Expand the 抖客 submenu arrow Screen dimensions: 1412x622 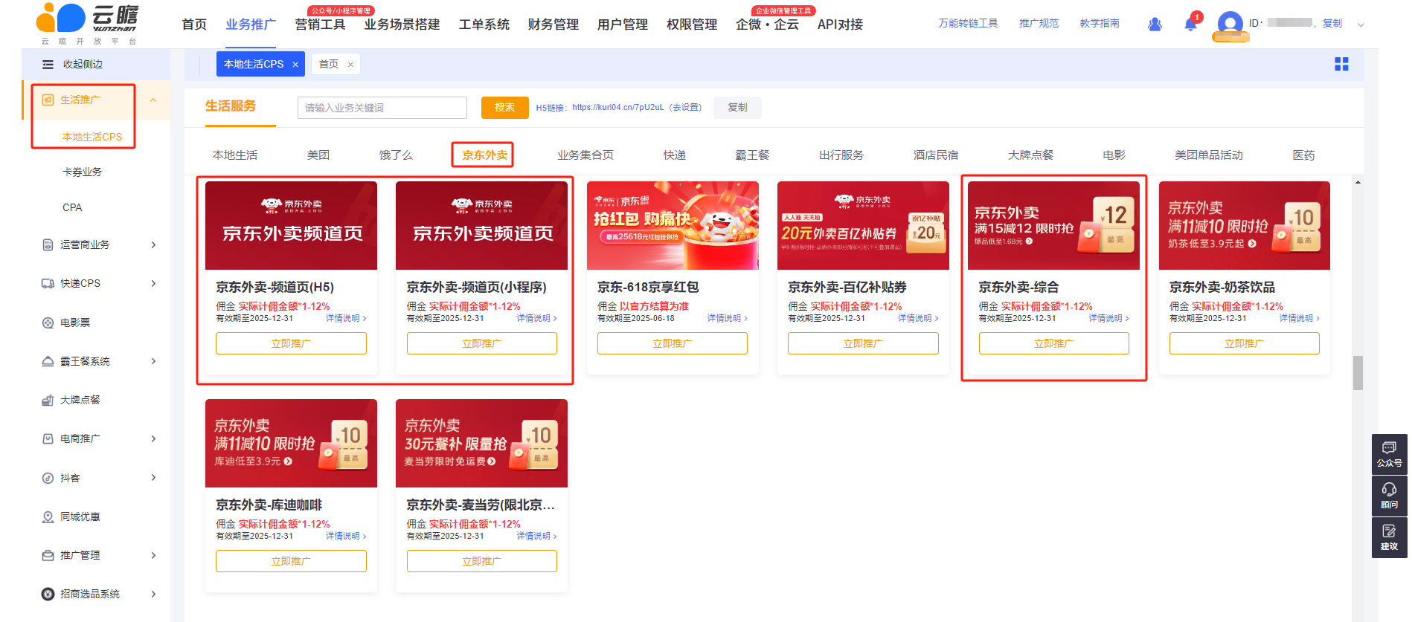point(153,478)
